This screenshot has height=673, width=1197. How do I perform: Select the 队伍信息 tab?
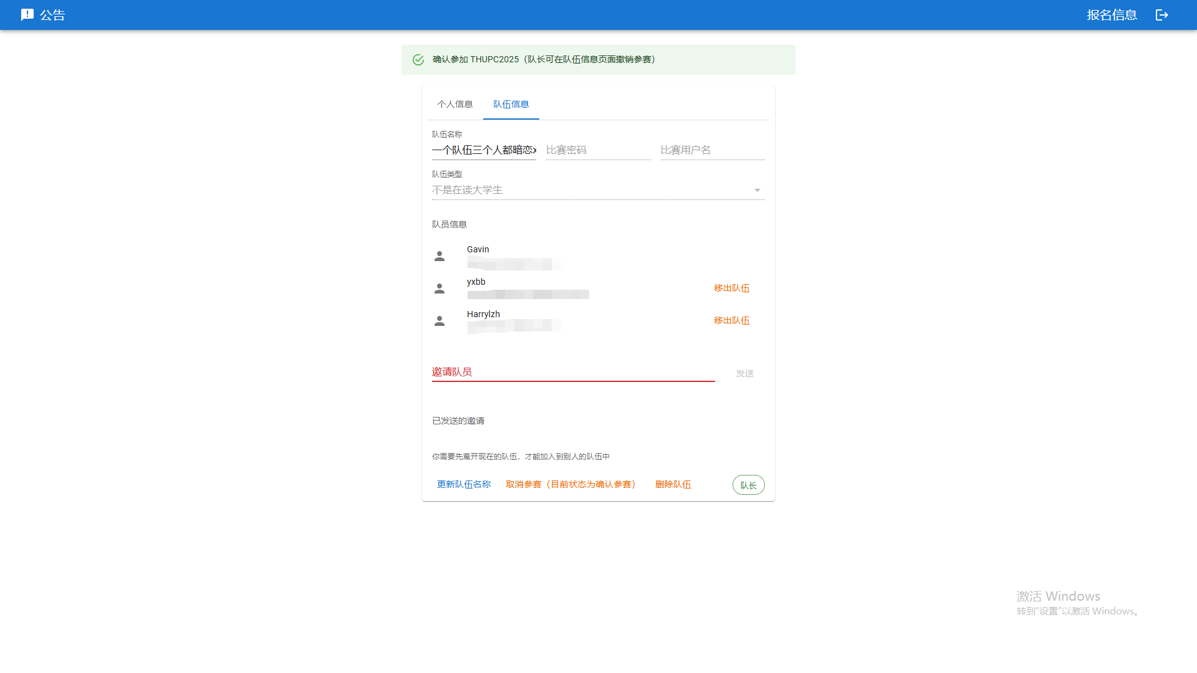[511, 103]
